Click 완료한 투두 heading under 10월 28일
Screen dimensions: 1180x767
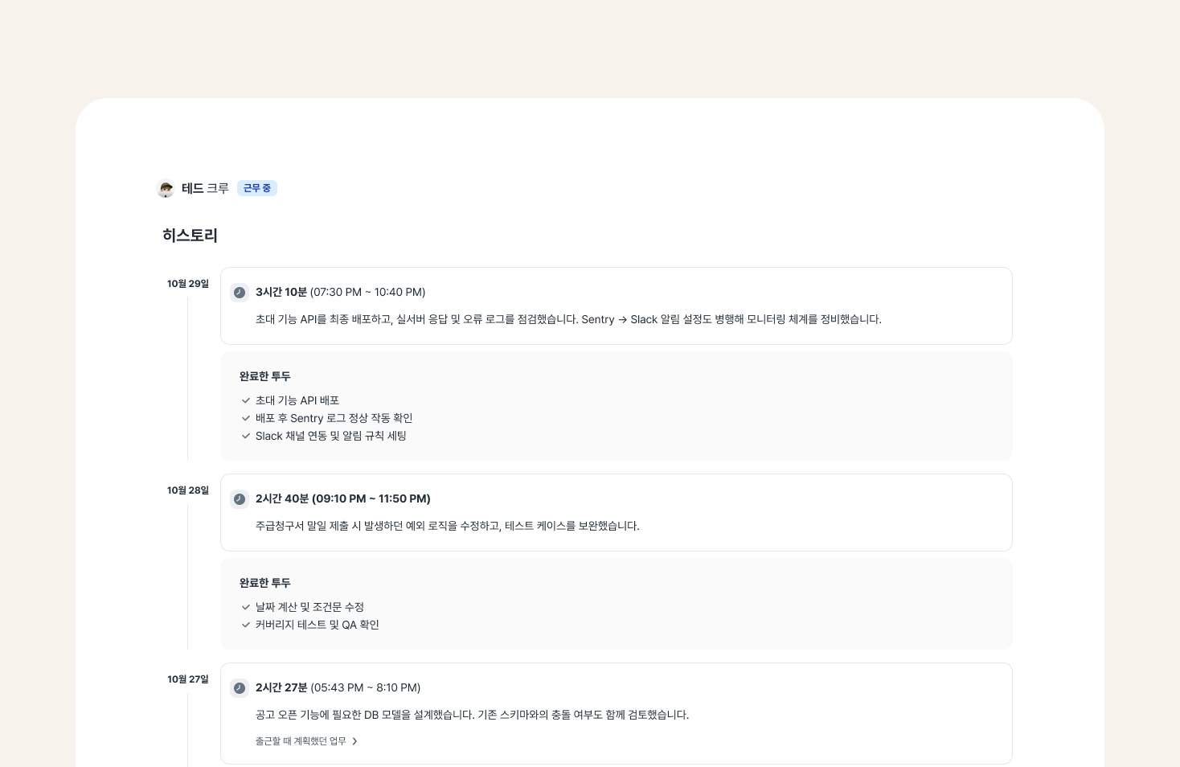coord(265,583)
